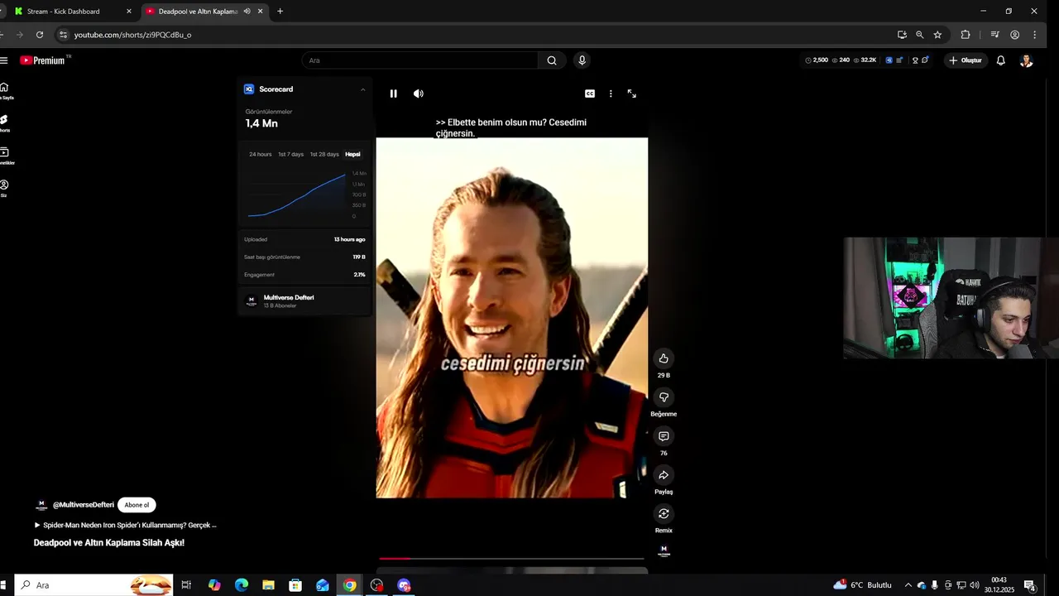Click the YouTube search magnifier button
The width and height of the screenshot is (1059, 596).
pos(552,60)
